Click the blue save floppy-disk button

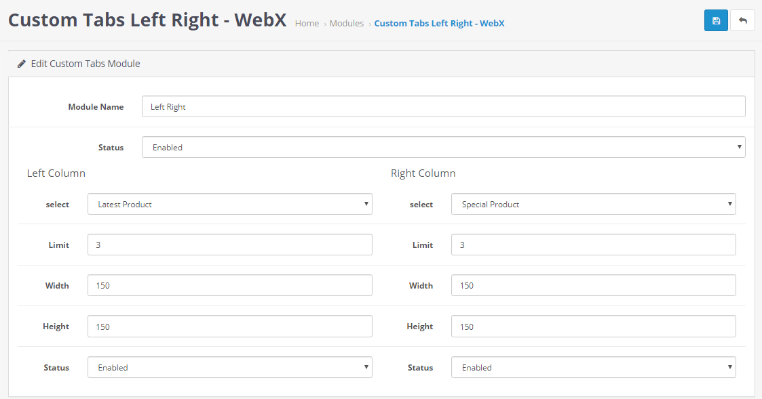pyautogui.click(x=716, y=20)
